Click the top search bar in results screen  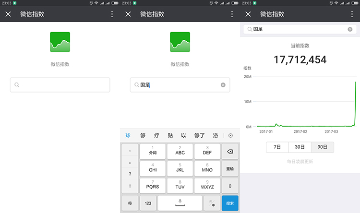click(300, 29)
